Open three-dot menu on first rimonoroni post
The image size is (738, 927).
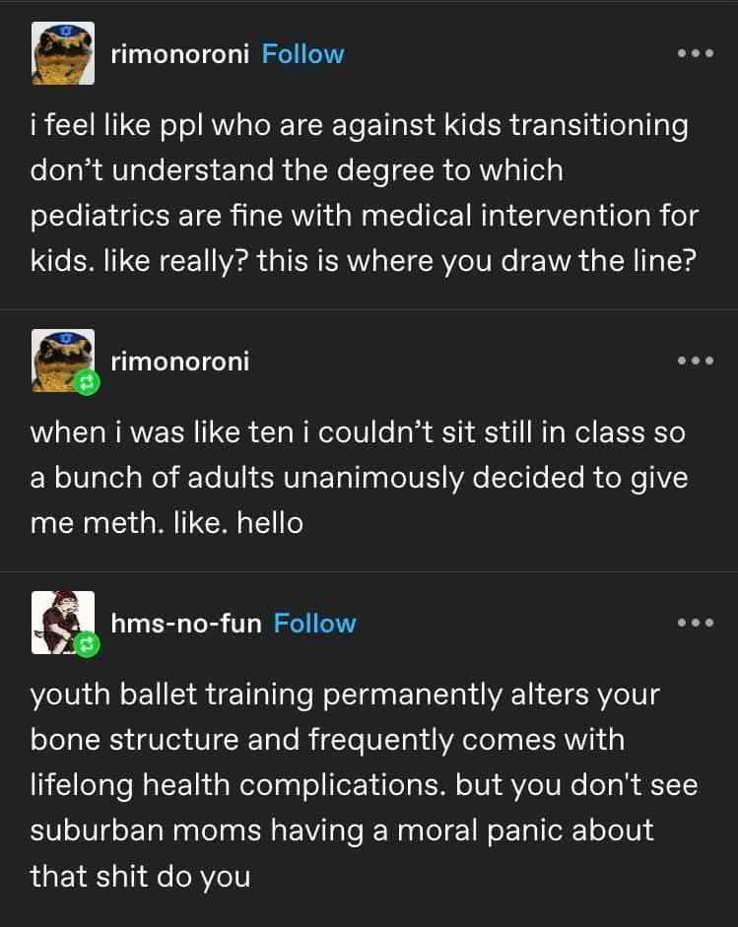pyautogui.click(x=695, y=53)
